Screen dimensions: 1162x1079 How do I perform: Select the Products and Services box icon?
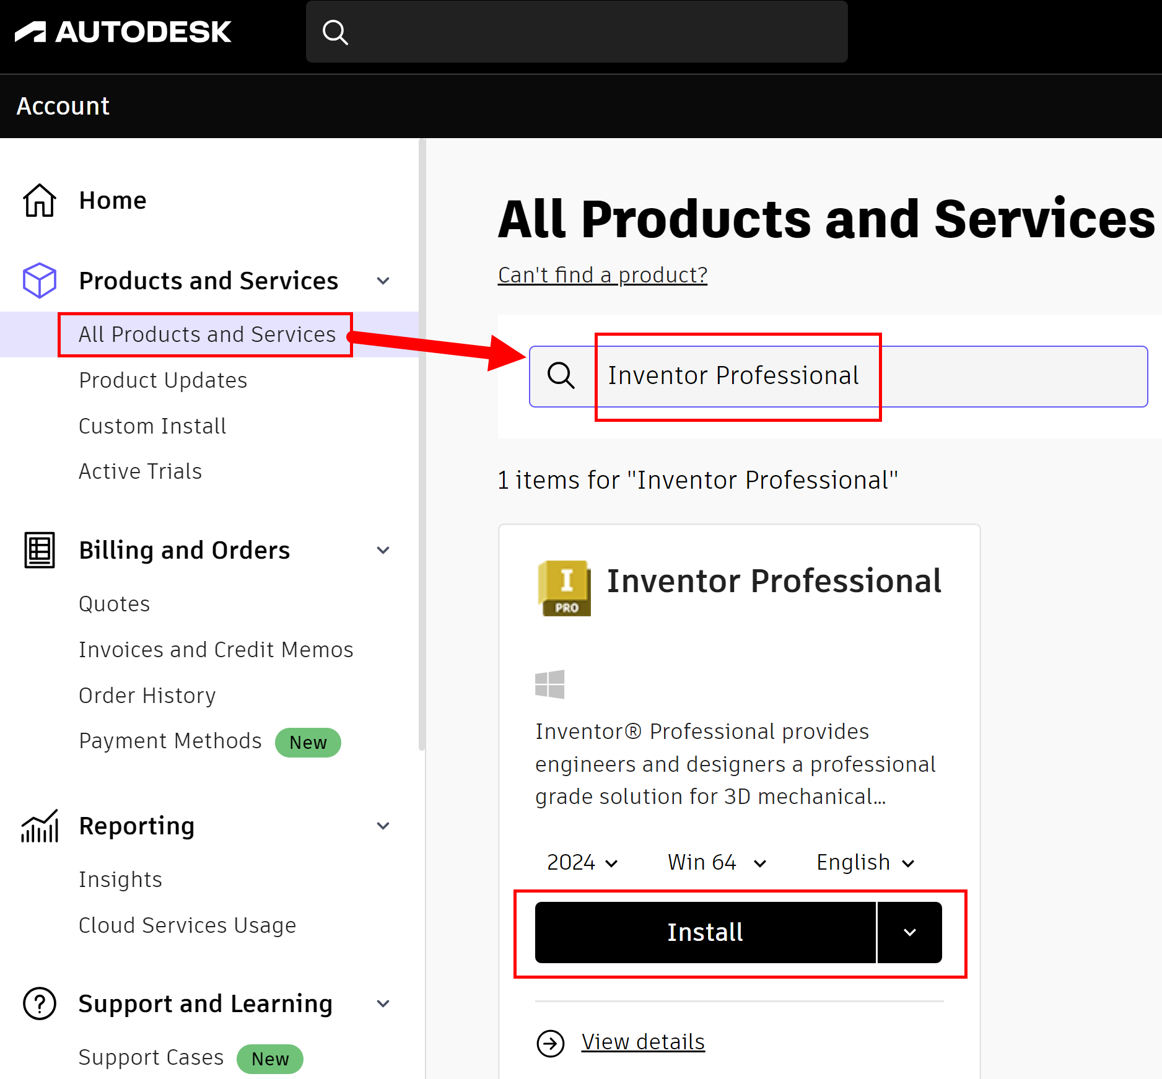pos(39,280)
